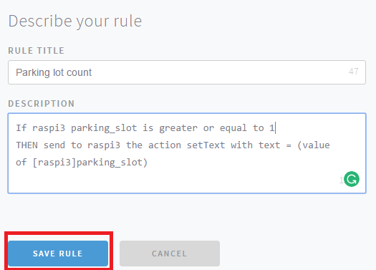Open the green Grammarly icon in description
This screenshot has height=270, width=376.
tap(352, 179)
